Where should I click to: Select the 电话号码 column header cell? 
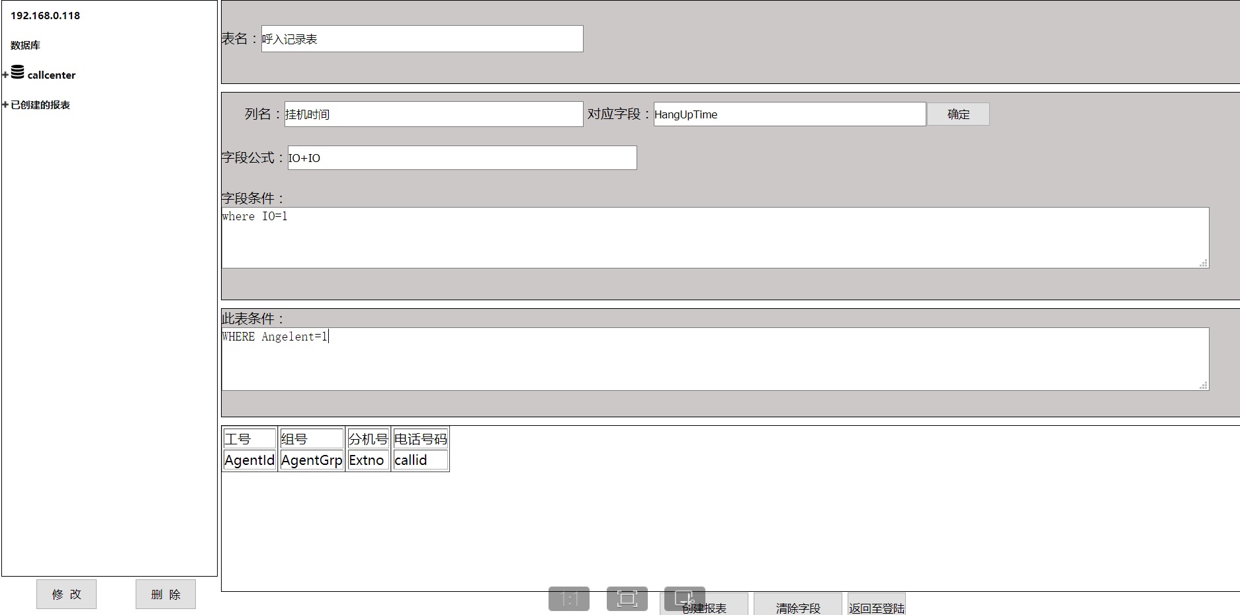(x=420, y=439)
